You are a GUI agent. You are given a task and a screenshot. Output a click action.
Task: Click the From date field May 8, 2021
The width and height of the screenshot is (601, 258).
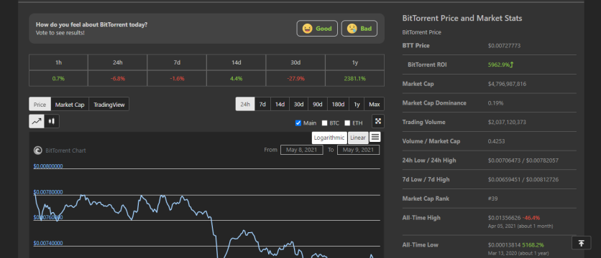(302, 150)
